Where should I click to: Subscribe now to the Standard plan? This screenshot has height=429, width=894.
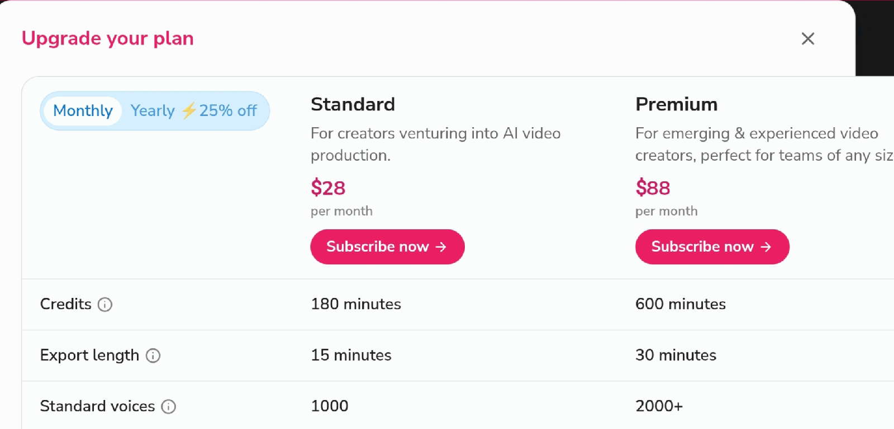click(387, 247)
